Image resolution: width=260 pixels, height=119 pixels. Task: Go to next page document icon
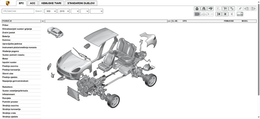click(253, 8)
